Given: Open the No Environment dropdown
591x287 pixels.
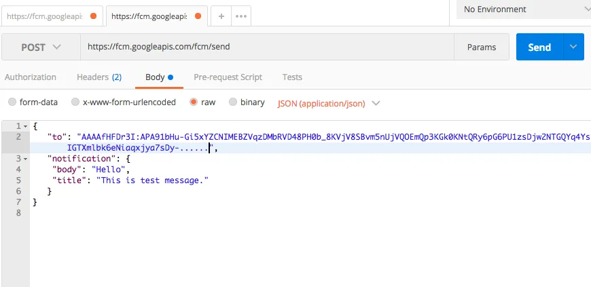Looking at the screenshot, I should (x=524, y=9).
